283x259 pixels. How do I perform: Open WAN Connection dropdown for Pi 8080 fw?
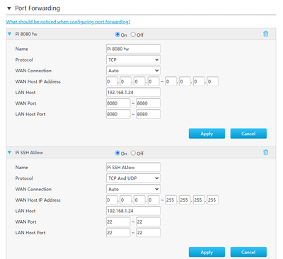click(x=133, y=71)
